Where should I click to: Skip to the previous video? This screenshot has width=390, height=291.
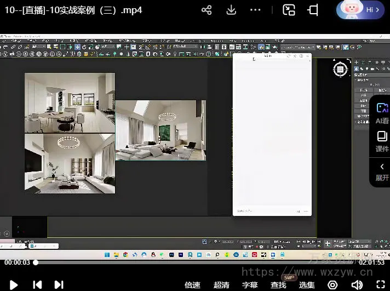point(37,284)
